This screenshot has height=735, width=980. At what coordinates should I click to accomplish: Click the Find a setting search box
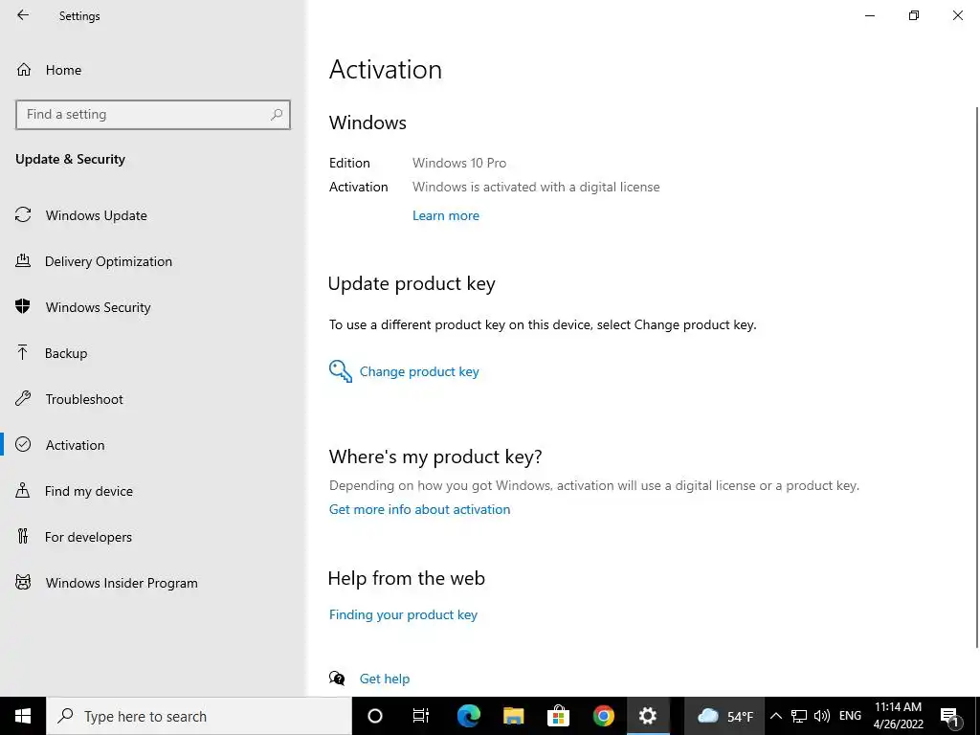[x=153, y=115]
